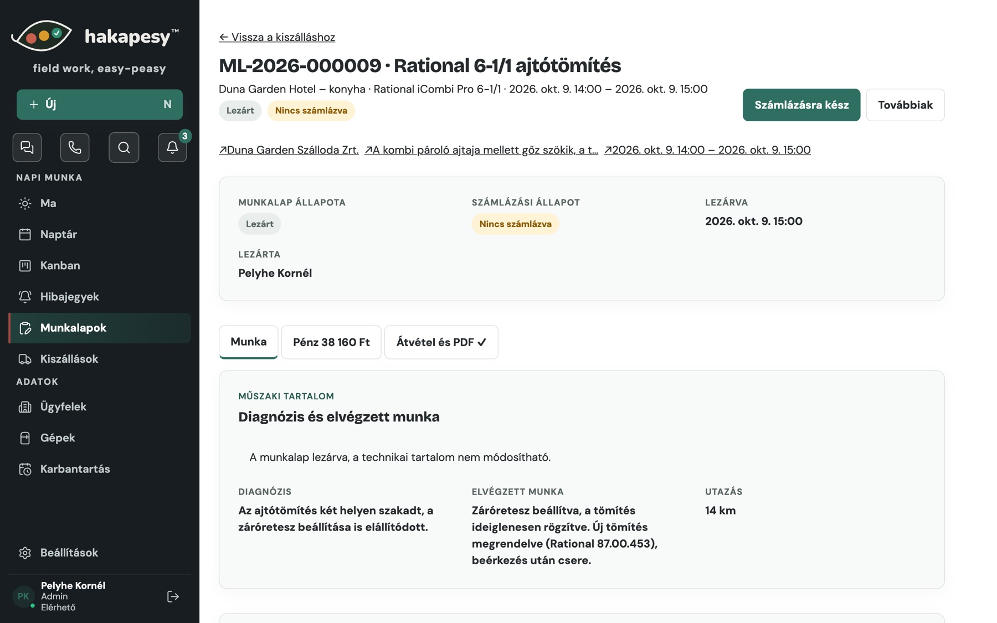Click closing date 2026. okt. 9. 15:00 value
The width and height of the screenshot is (997, 623).
pyautogui.click(x=753, y=222)
